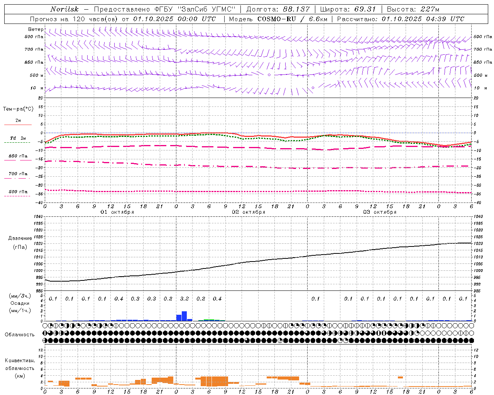Click the model name COSMO-RU
The image size is (494, 395).
[x=277, y=19]
